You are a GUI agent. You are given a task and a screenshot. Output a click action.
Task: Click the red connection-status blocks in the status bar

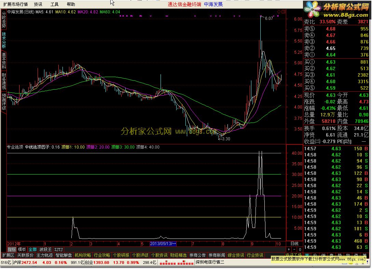176,262
